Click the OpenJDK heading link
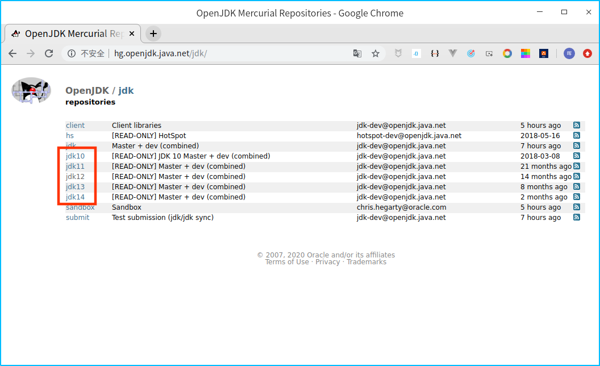 click(x=88, y=90)
